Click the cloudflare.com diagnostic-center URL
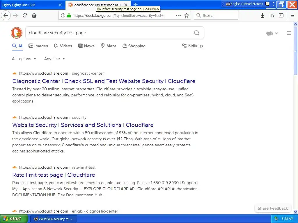The width and height of the screenshot is (298, 223). (x=61, y=73)
